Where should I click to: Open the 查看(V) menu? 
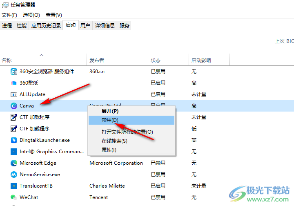[54, 15]
